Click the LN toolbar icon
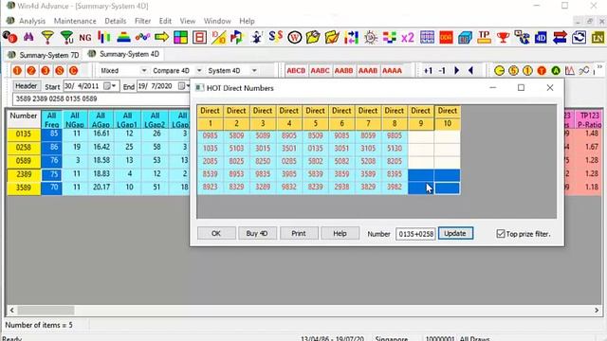Screen dimensions: 607x341 click(598, 38)
